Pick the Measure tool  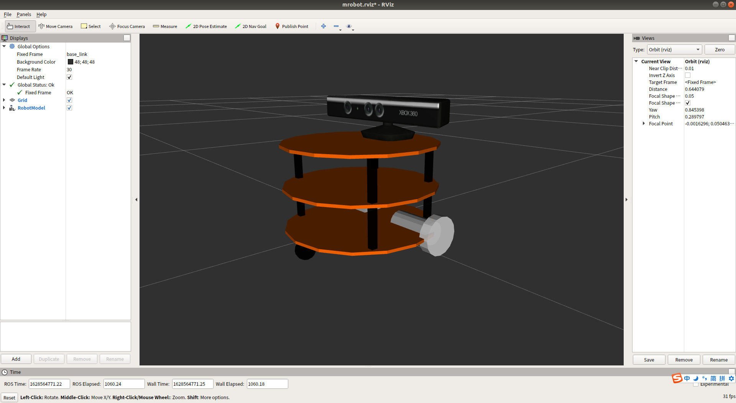coord(165,26)
